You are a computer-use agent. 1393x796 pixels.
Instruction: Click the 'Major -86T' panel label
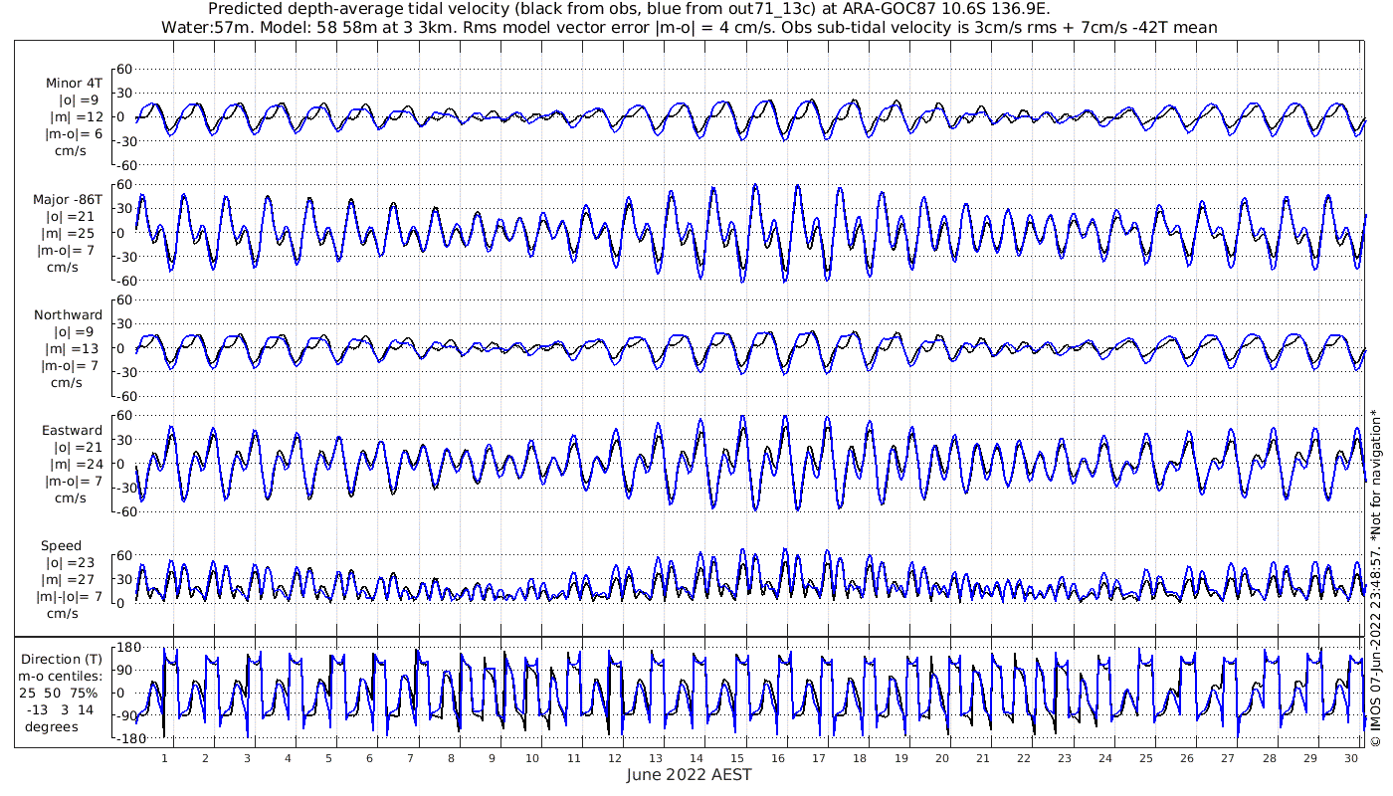tap(68, 200)
